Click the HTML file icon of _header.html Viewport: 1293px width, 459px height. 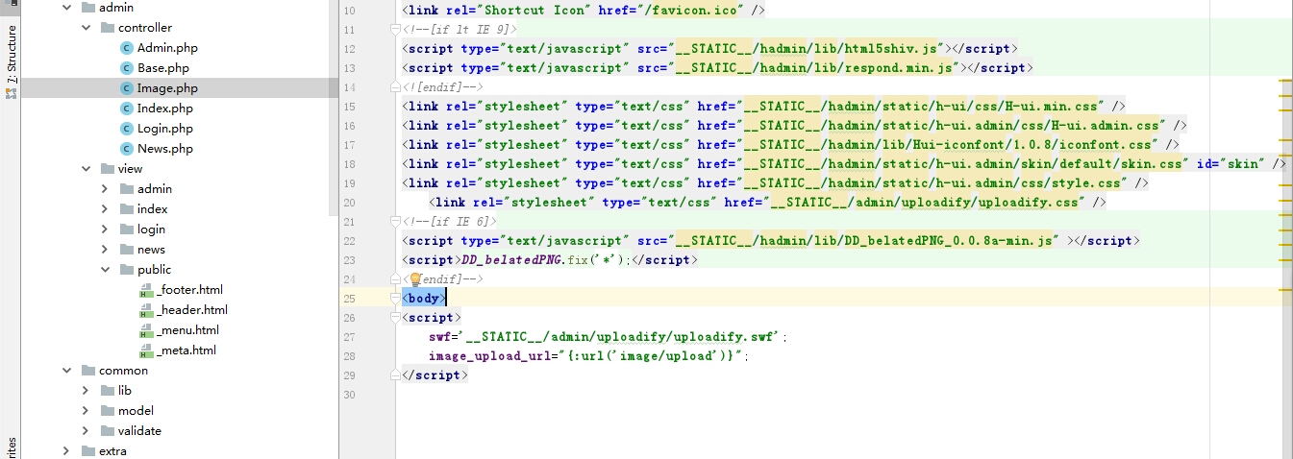click(x=146, y=310)
